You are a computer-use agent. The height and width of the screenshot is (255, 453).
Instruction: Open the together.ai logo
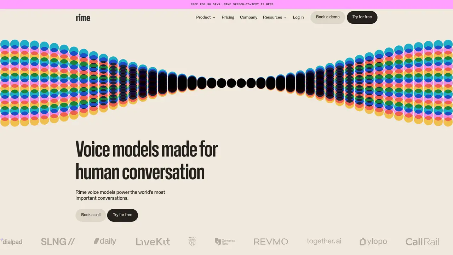324,241
